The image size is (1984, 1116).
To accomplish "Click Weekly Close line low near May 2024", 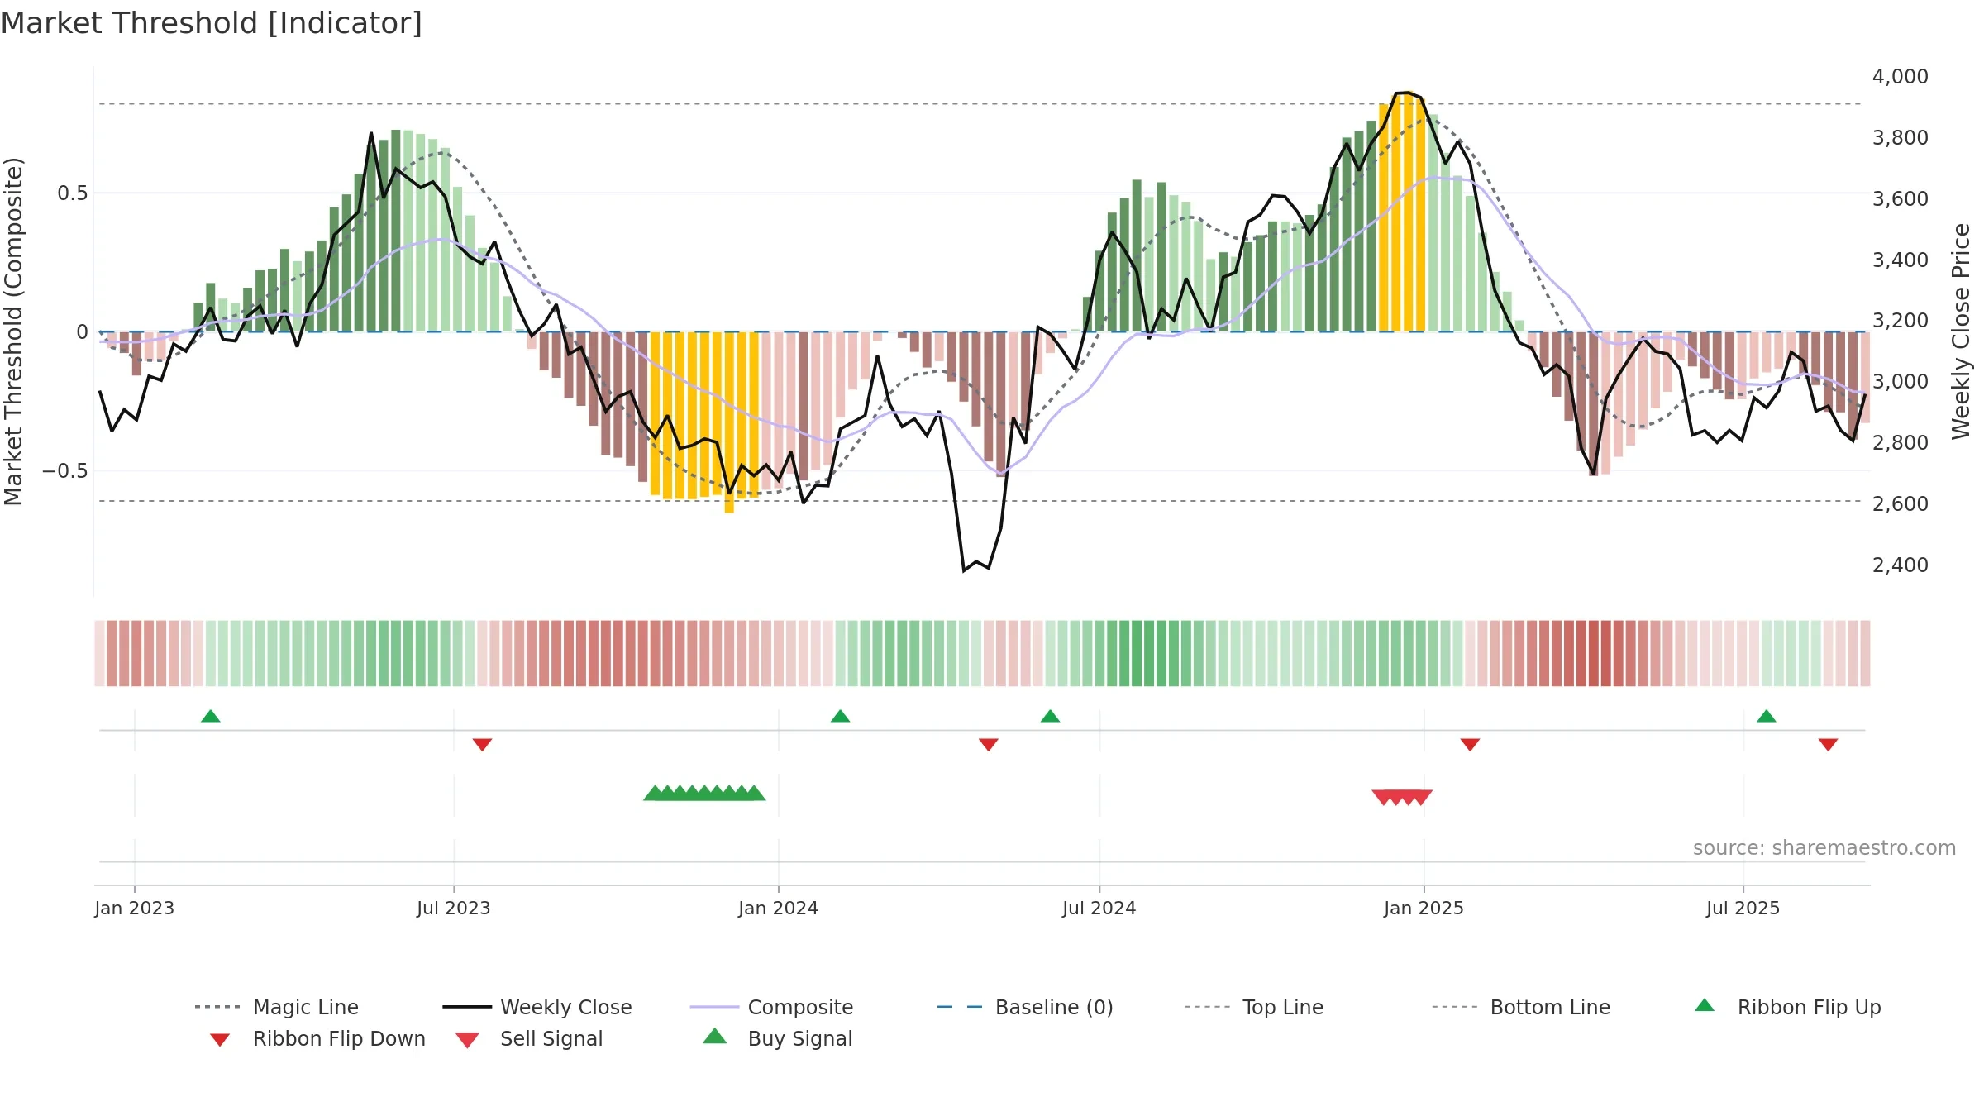I will pyautogui.click(x=965, y=570).
